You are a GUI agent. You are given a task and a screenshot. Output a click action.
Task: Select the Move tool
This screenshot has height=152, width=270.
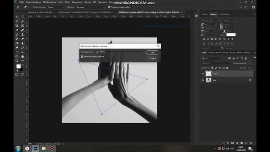(17, 17)
